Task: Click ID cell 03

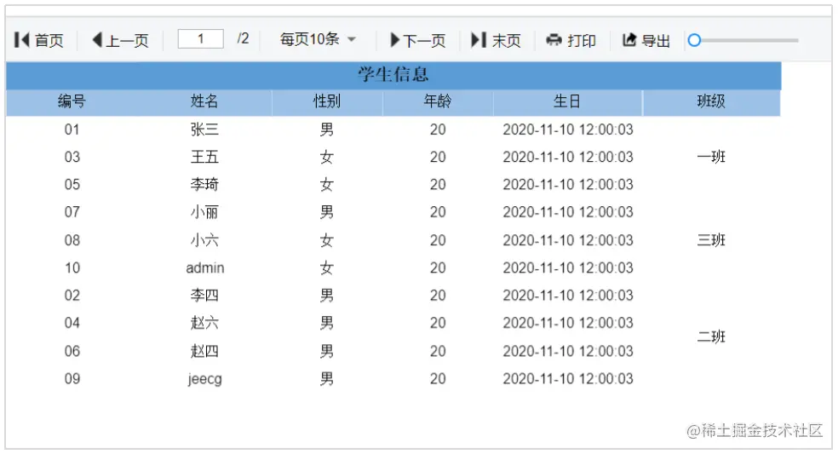Action: 72,158
